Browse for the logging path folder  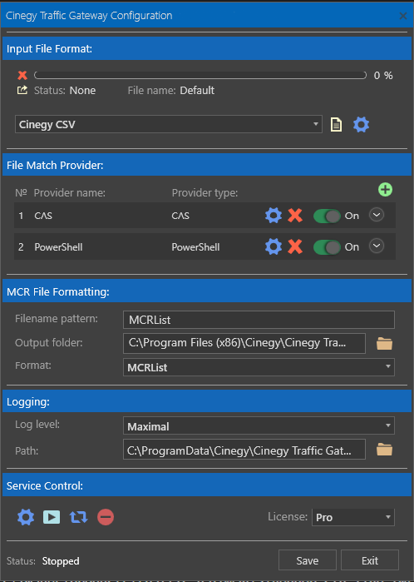click(384, 450)
